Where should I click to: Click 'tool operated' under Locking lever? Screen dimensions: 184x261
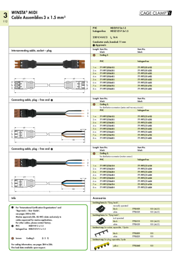118,218
